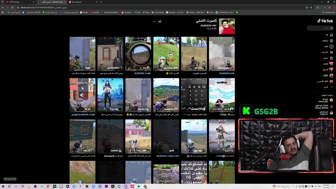The width and height of the screenshot is (336, 189).
Task: Open the three-dots menu beside the share icon
Action: (154, 22)
